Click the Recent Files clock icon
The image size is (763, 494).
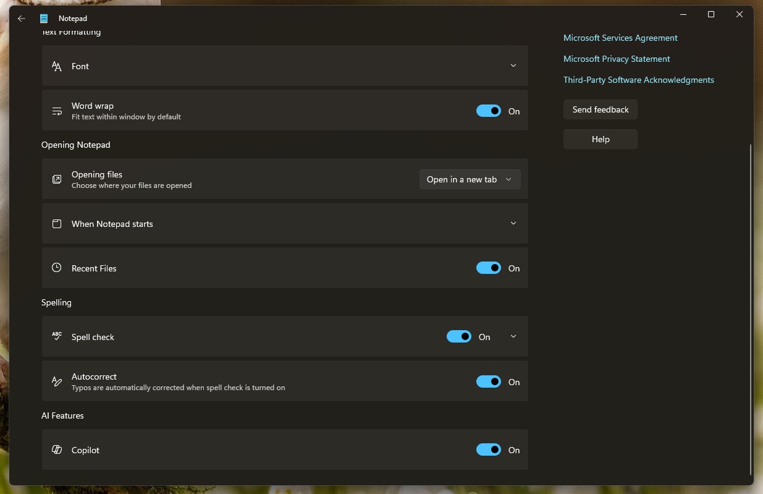[x=56, y=268]
